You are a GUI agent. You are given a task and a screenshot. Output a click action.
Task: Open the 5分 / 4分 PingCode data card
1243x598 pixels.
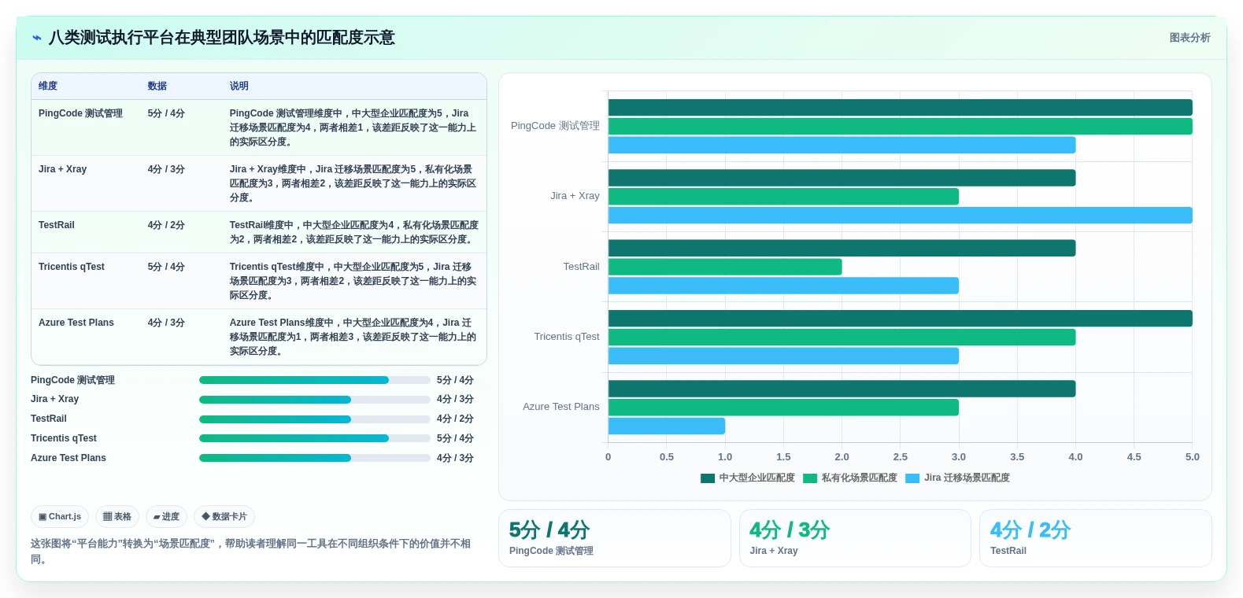point(615,538)
